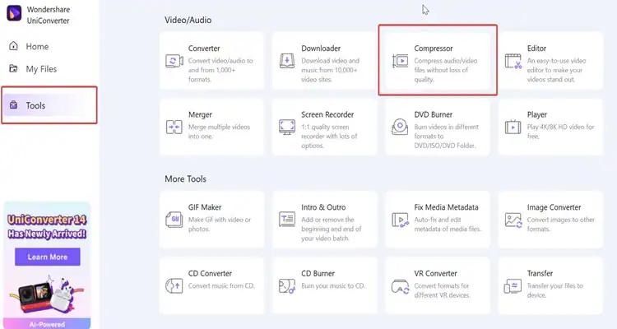Click the Compressor icon
The height and width of the screenshot is (329, 617).
tap(400, 61)
